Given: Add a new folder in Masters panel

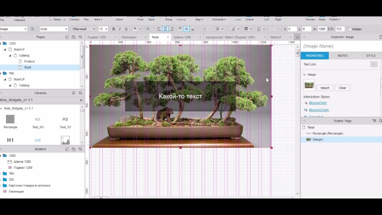Looking at the screenshot, I should [x=74, y=149].
